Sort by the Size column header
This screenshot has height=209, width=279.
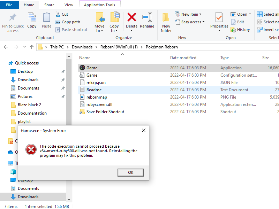coord(269,57)
